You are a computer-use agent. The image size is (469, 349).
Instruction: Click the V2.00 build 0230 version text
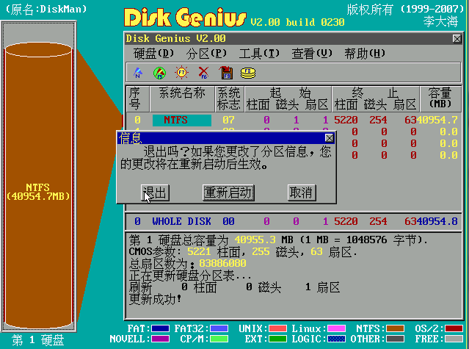pyautogui.click(x=297, y=22)
